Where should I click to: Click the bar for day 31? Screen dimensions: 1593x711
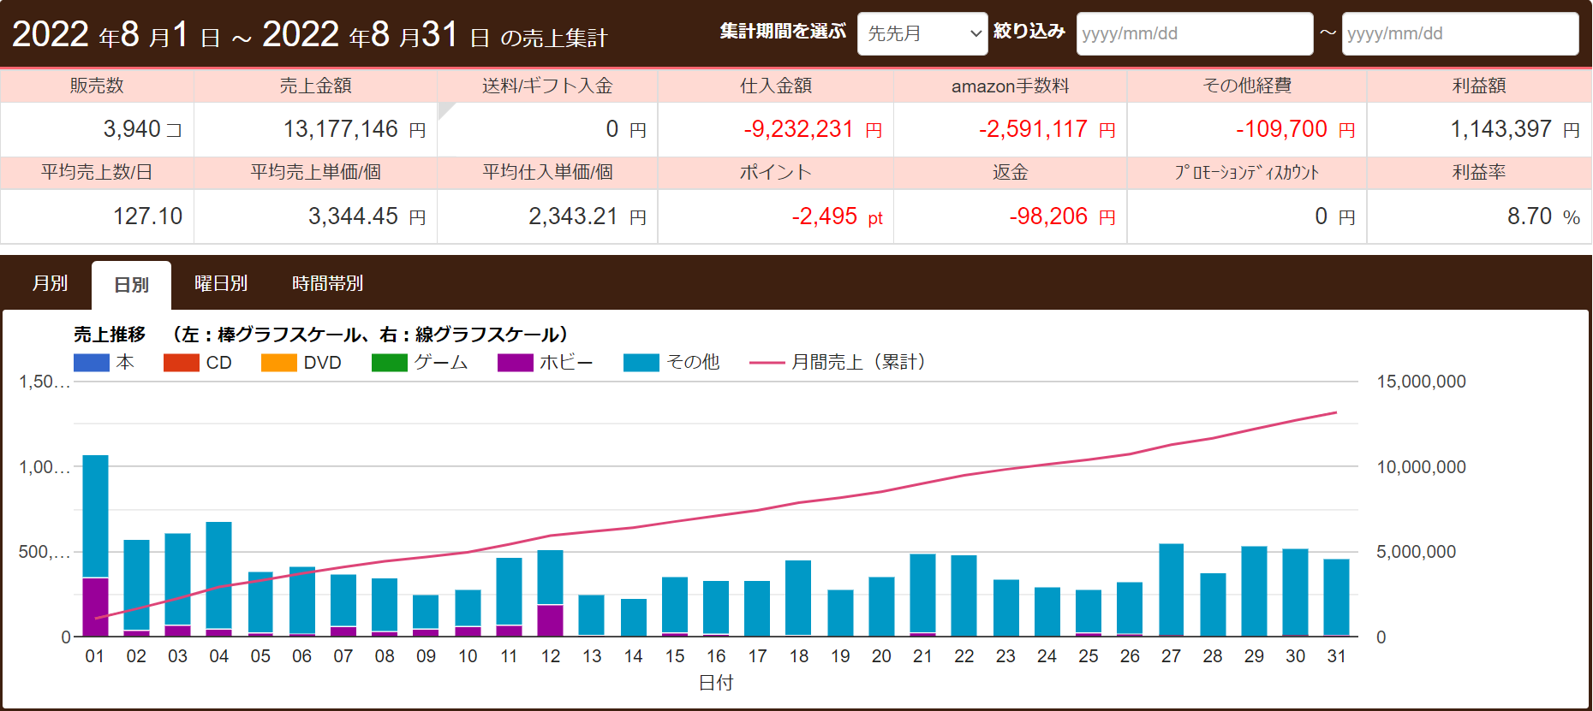(x=1336, y=597)
